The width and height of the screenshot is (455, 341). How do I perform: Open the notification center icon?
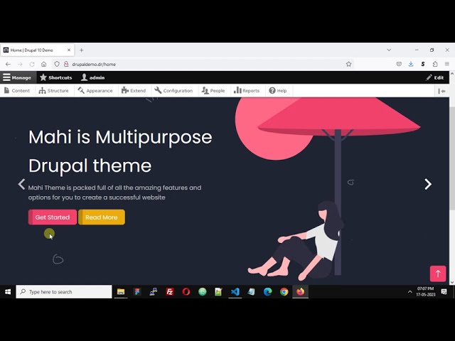[444, 292]
